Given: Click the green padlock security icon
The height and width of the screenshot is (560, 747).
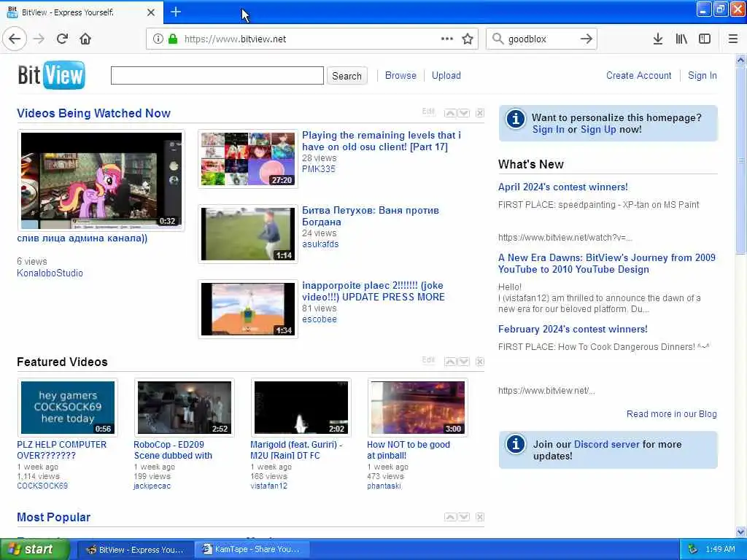Looking at the screenshot, I should click(172, 39).
